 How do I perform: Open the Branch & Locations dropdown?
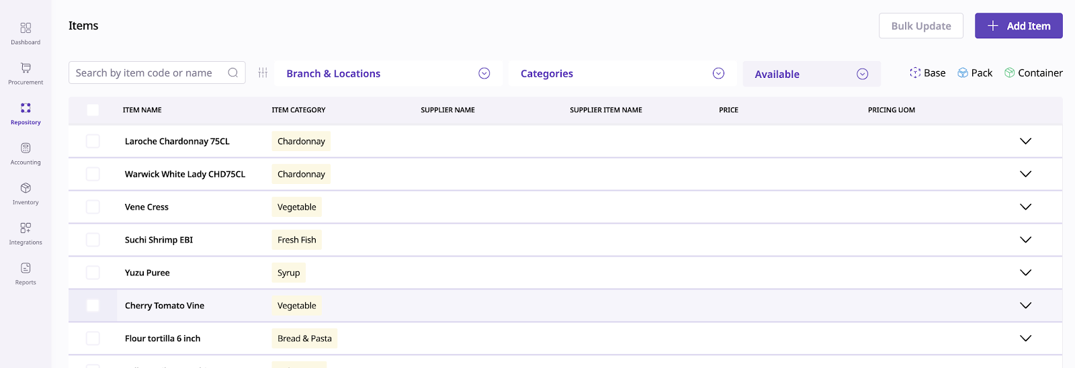click(388, 73)
